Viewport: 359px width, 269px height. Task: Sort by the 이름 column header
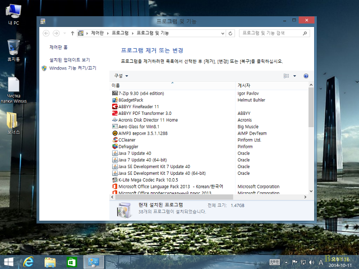(172, 86)
